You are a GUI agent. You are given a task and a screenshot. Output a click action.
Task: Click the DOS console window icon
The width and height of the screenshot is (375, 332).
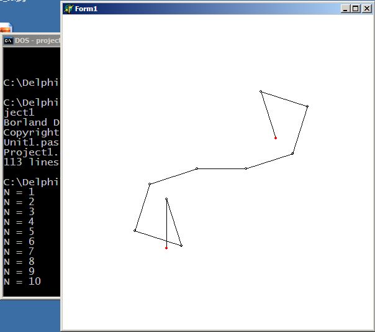pyautogui.click(x=8, y=41)
